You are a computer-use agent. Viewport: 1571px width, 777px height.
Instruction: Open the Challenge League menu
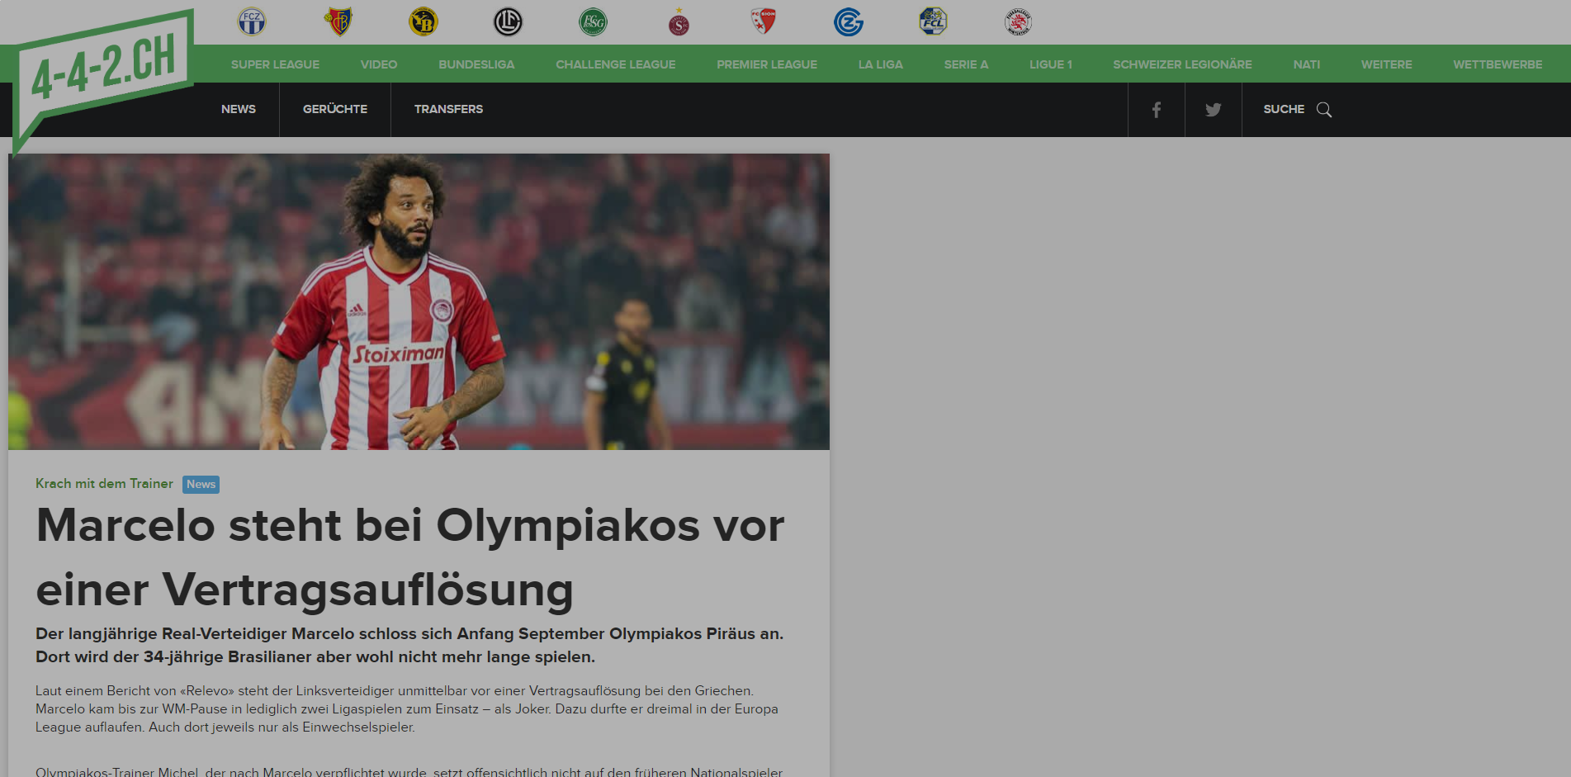click(x=616, y=64)
